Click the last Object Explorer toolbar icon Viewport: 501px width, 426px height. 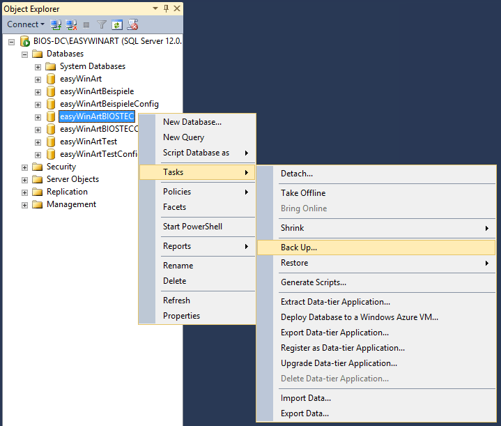click(x=132, y=24)
